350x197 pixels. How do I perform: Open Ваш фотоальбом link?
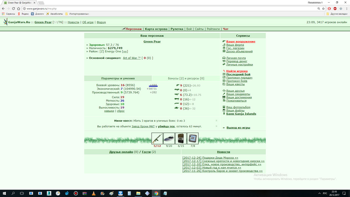[x=238, y=107]
